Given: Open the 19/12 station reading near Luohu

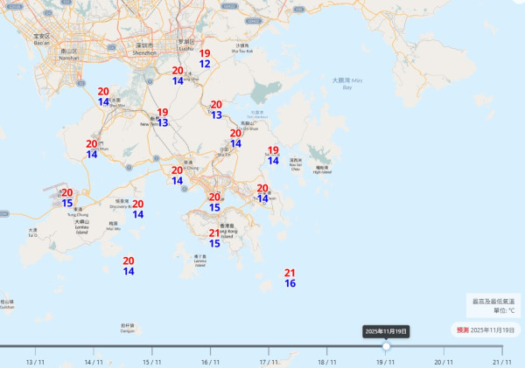Looking at the screenshot, I should coord(205,59).
